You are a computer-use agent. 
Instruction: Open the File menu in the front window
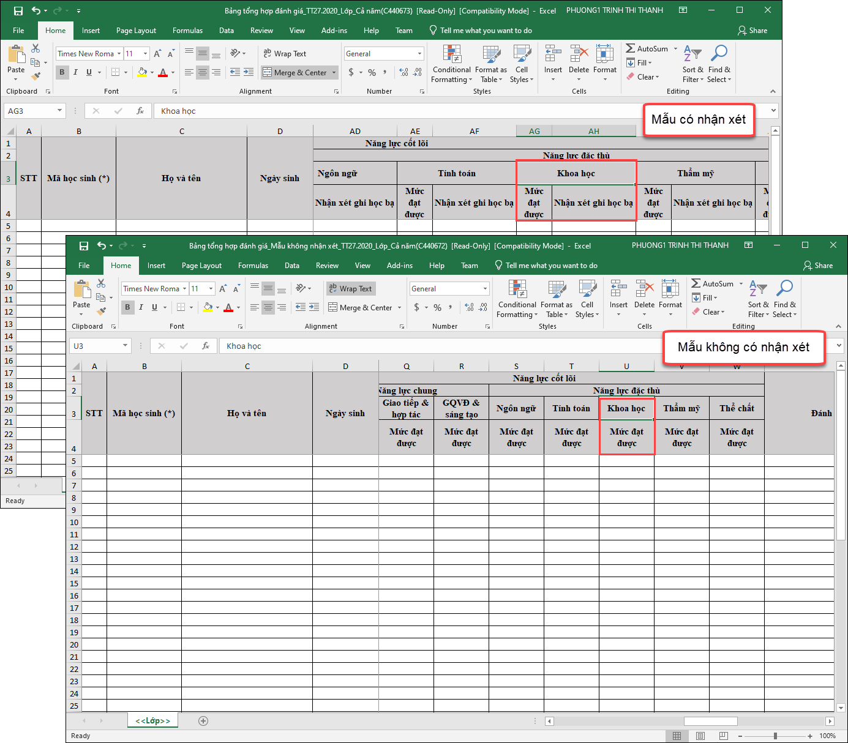pyautogui.click(x=84, y=266)
